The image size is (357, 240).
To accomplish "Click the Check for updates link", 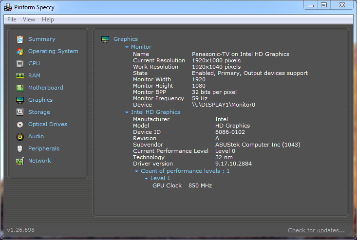I will tap(316, 230).
